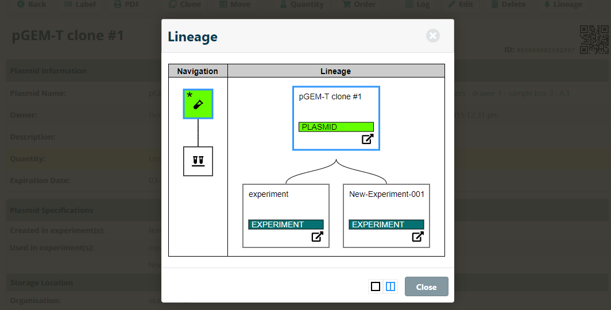Screen dimensions: 611x310
Task: Click the Close button
Action: tap(426, 286)
